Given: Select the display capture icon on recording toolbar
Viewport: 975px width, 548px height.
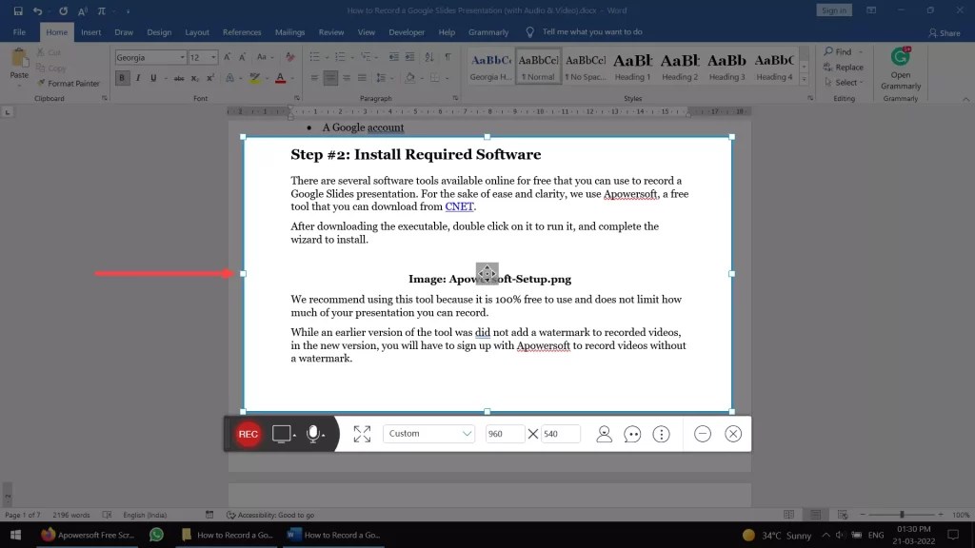Looking at the screenshot, I should 283,434.
